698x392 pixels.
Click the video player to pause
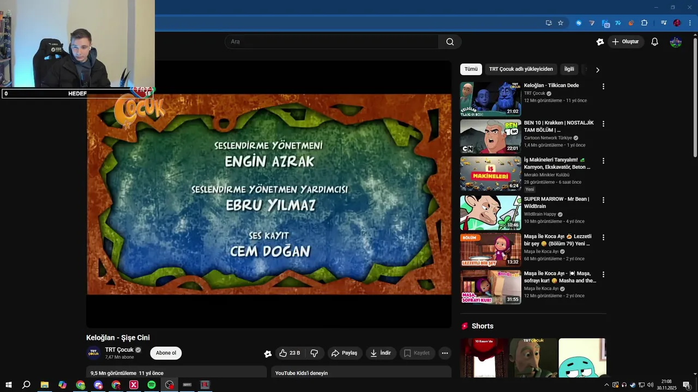click(269, 194)
